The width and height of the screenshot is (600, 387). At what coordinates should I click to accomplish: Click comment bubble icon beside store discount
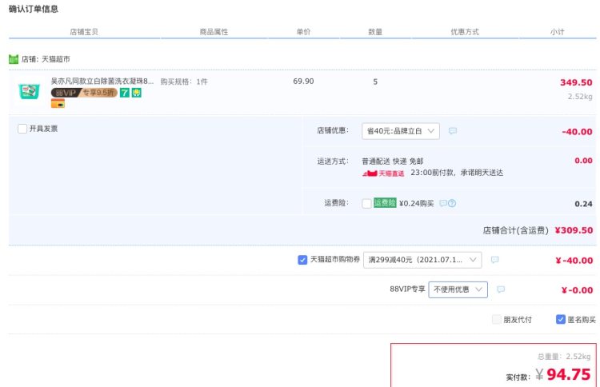(453, 131)
